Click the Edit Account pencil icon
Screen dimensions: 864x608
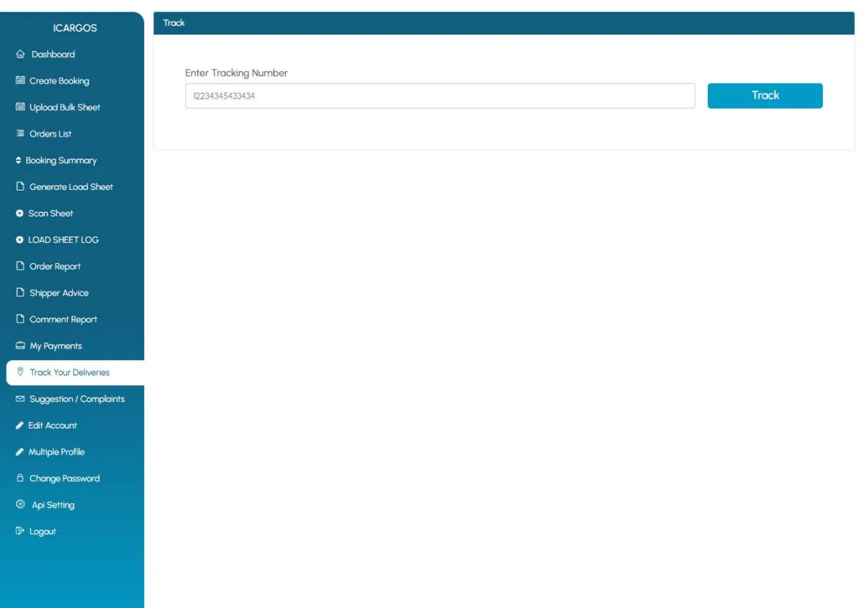point(20,425)
